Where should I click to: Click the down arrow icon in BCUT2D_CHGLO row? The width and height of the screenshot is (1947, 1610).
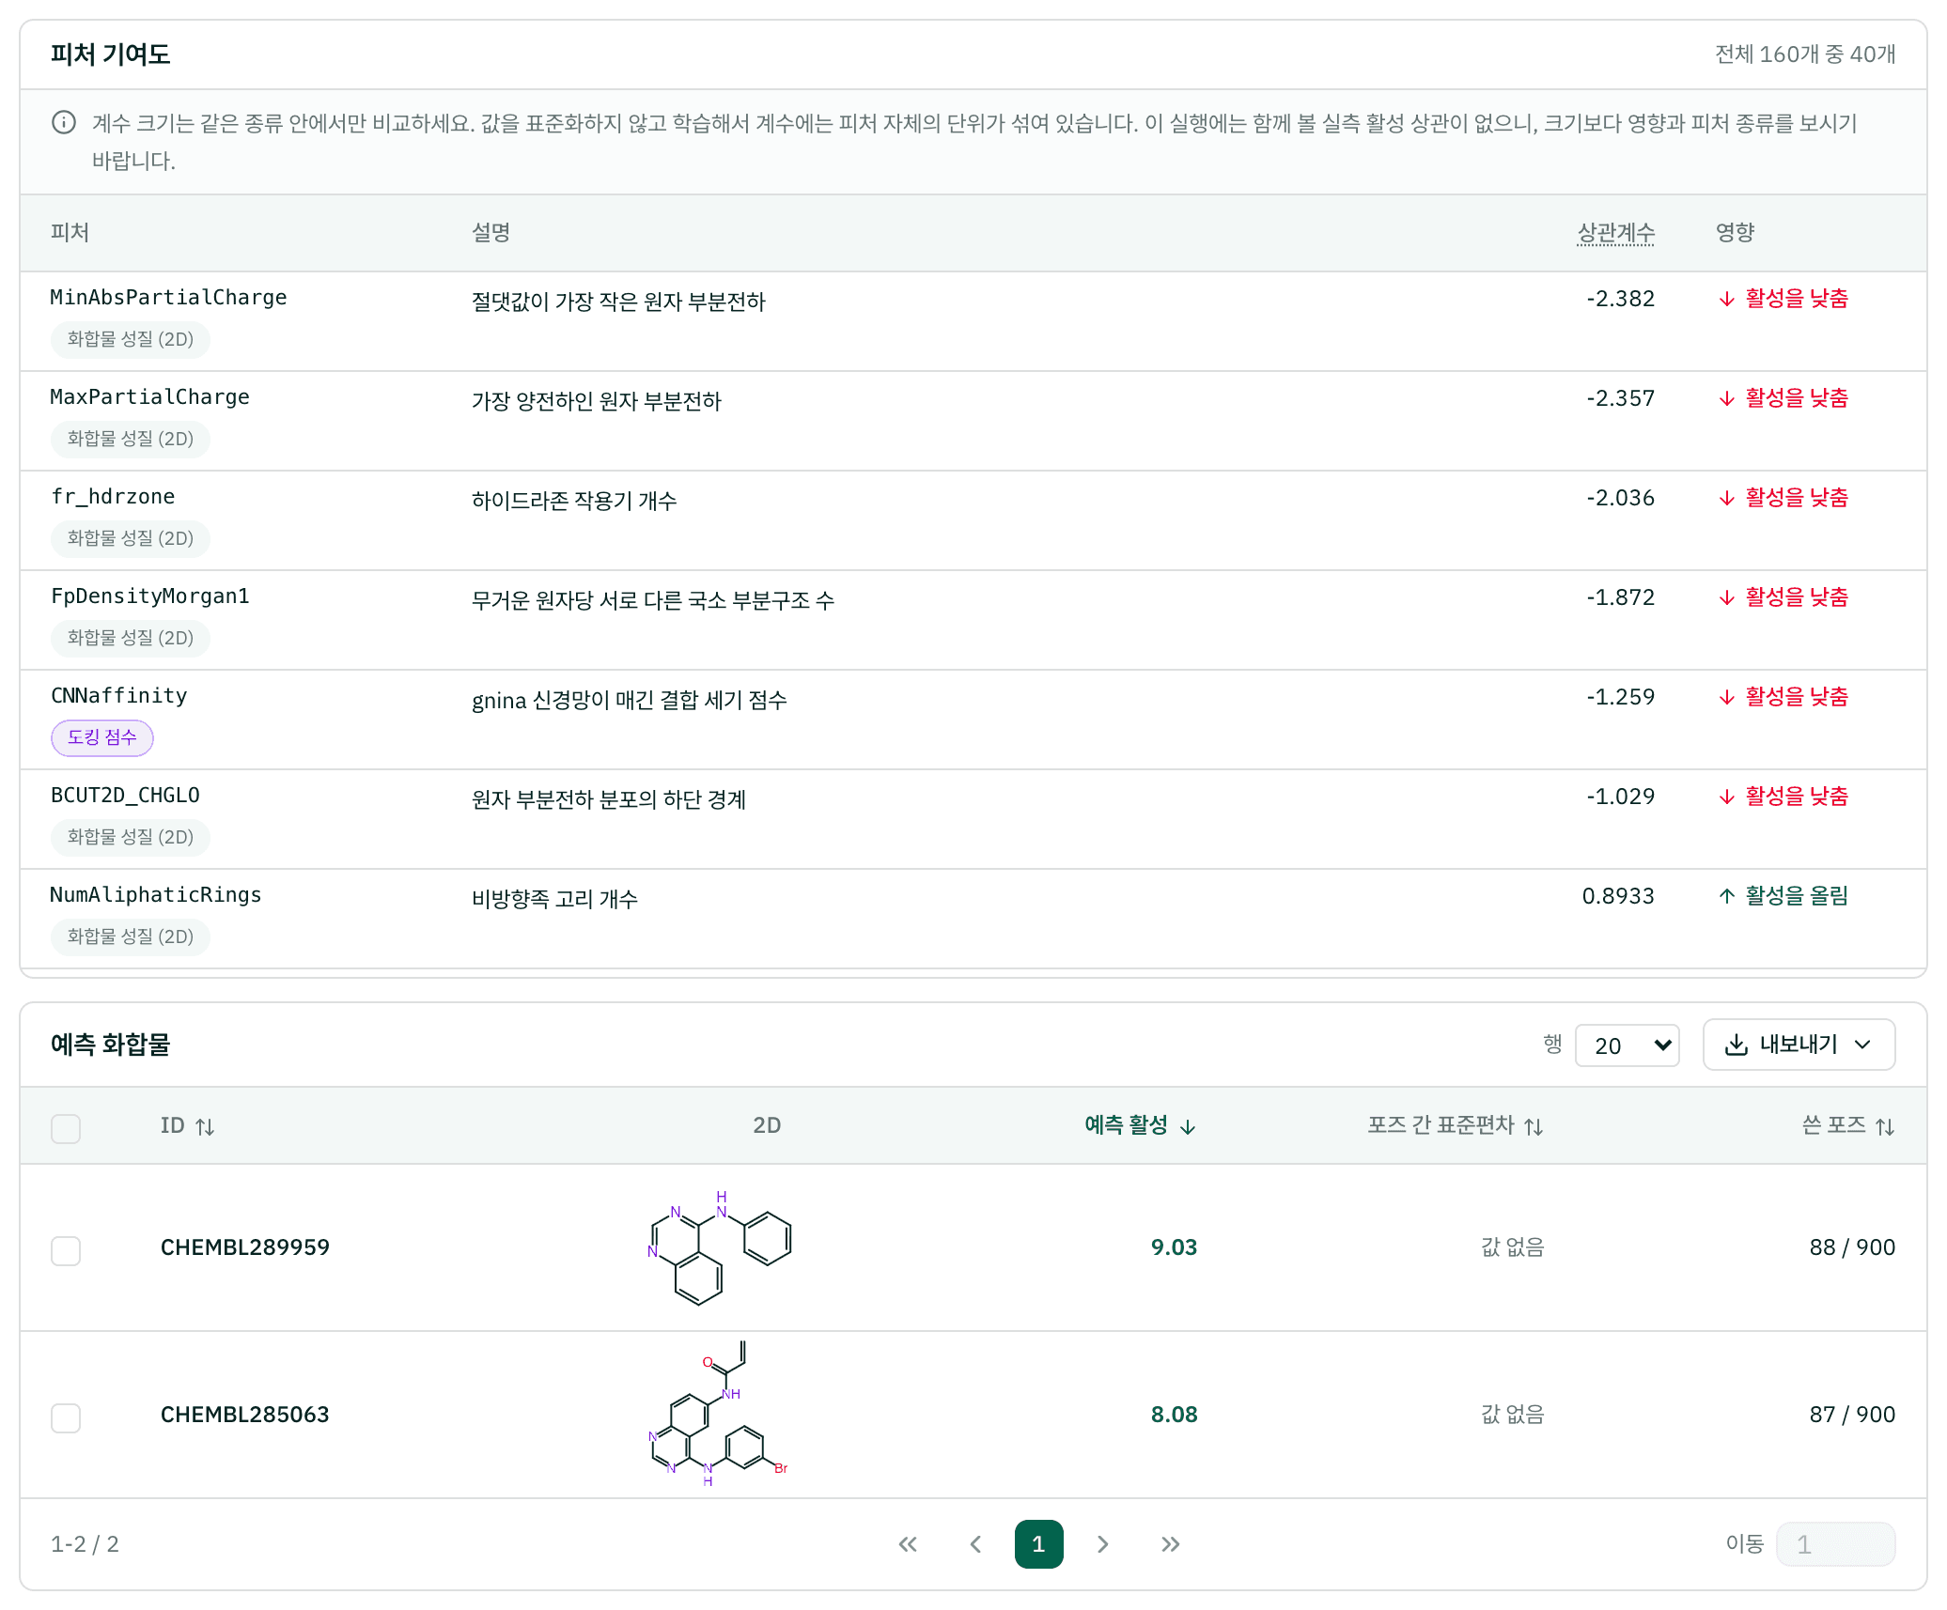1726,797
